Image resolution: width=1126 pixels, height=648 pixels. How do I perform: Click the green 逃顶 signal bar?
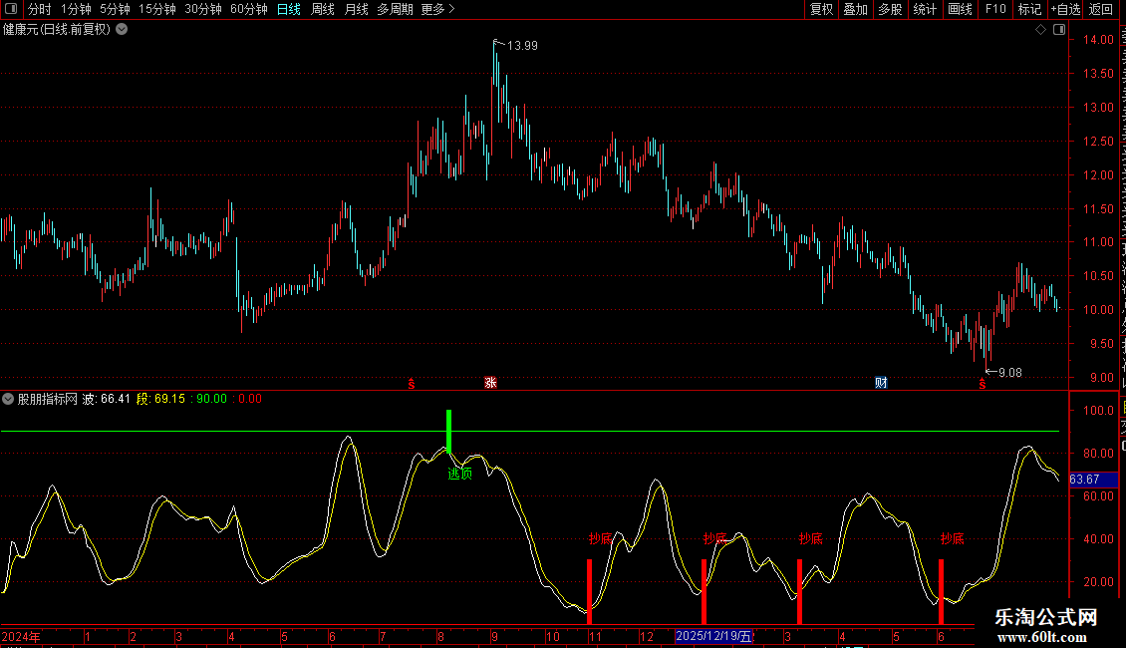pyautogui.click(x=448, y=432)
